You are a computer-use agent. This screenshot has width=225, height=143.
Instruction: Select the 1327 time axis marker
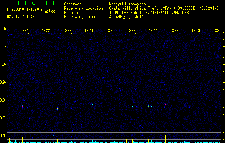(153, 31)
